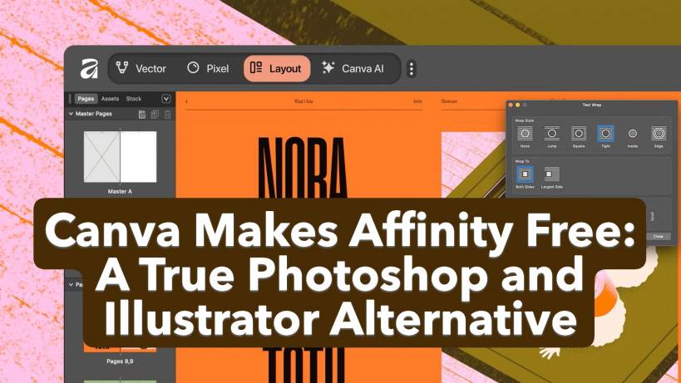
Task: Click the Affinity logo icon
Action: tap(89, 69)
